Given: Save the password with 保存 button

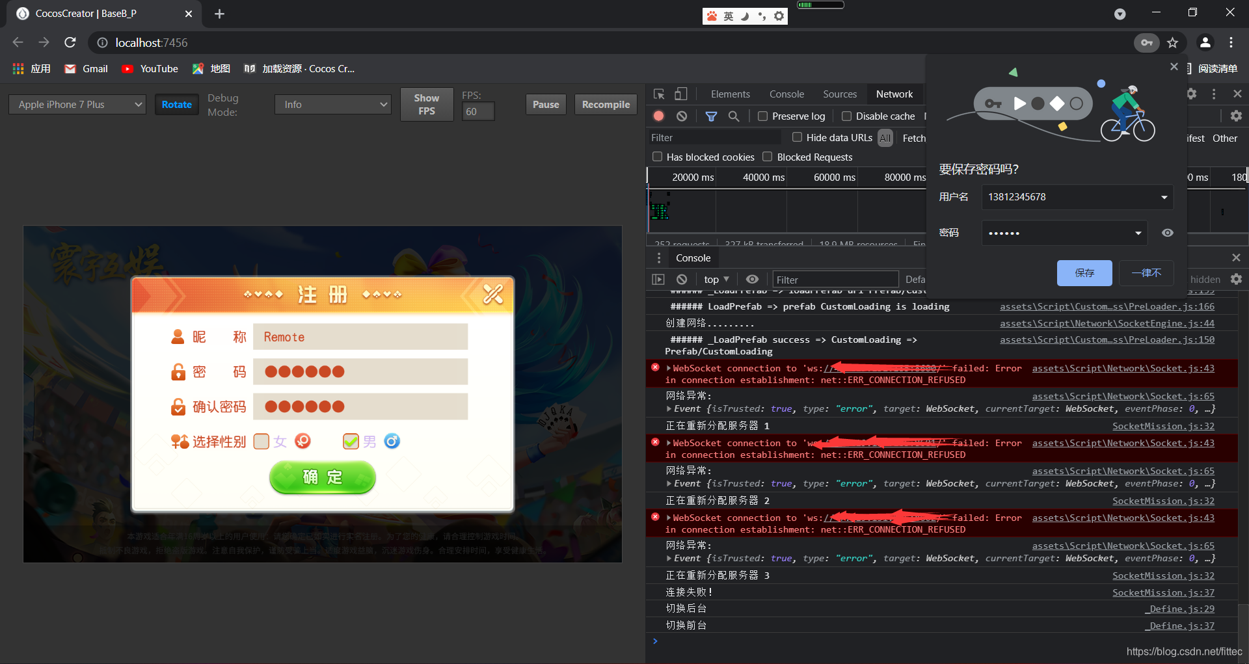Looking at the screenshot, I should coord(1084,272).
